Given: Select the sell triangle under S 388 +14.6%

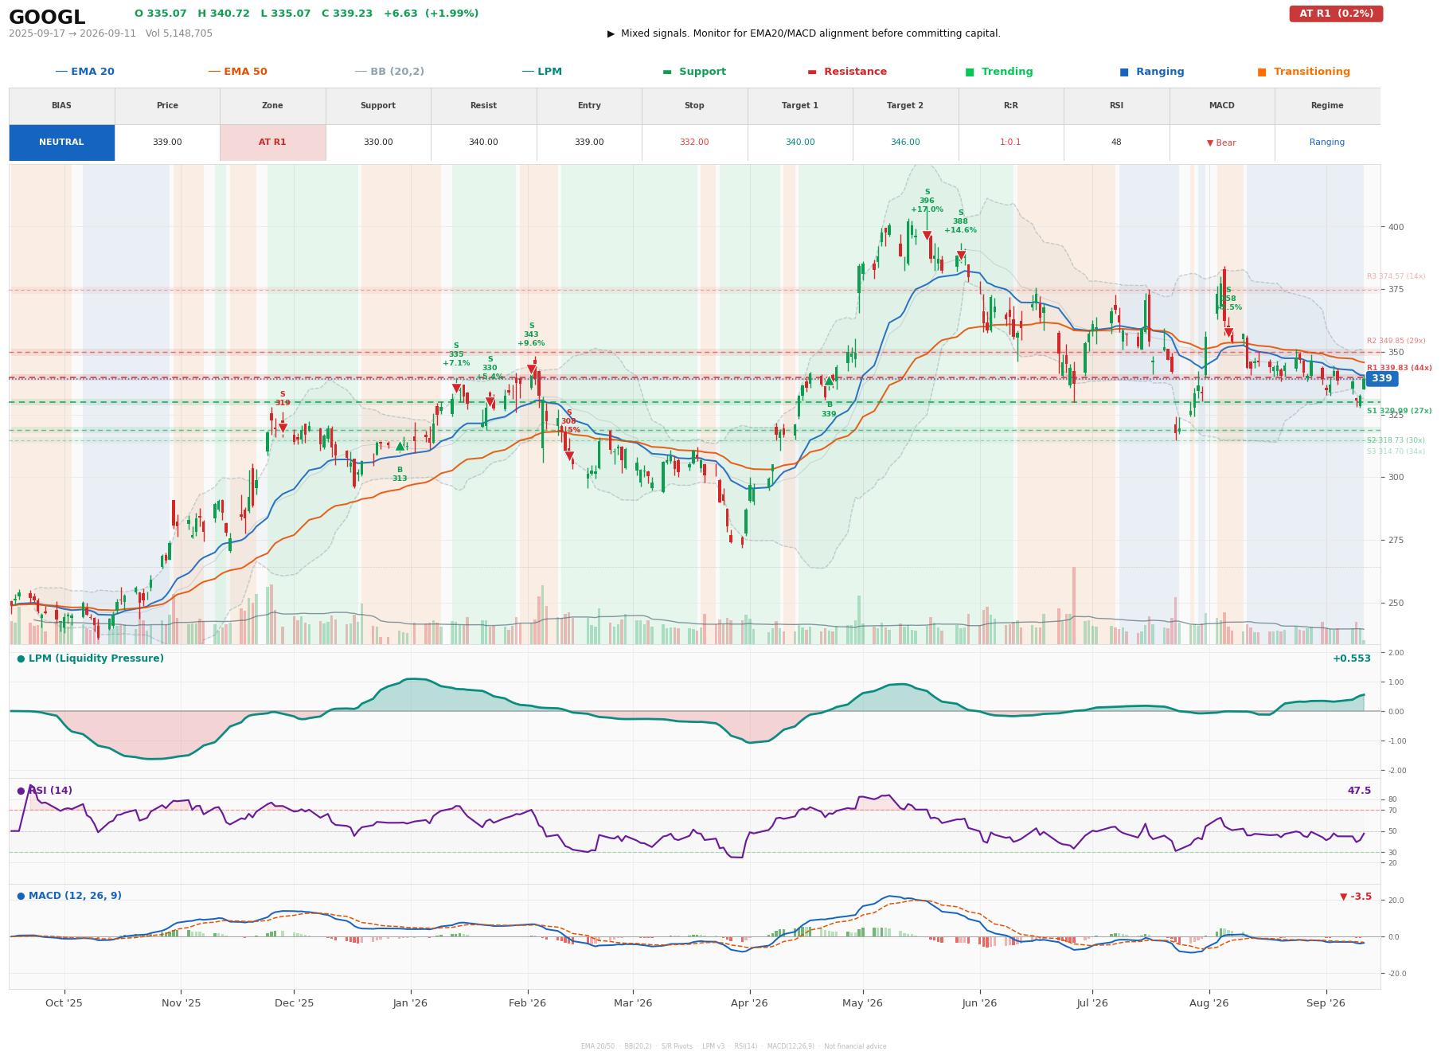Looking at the screenshot, I should (961, 256).
